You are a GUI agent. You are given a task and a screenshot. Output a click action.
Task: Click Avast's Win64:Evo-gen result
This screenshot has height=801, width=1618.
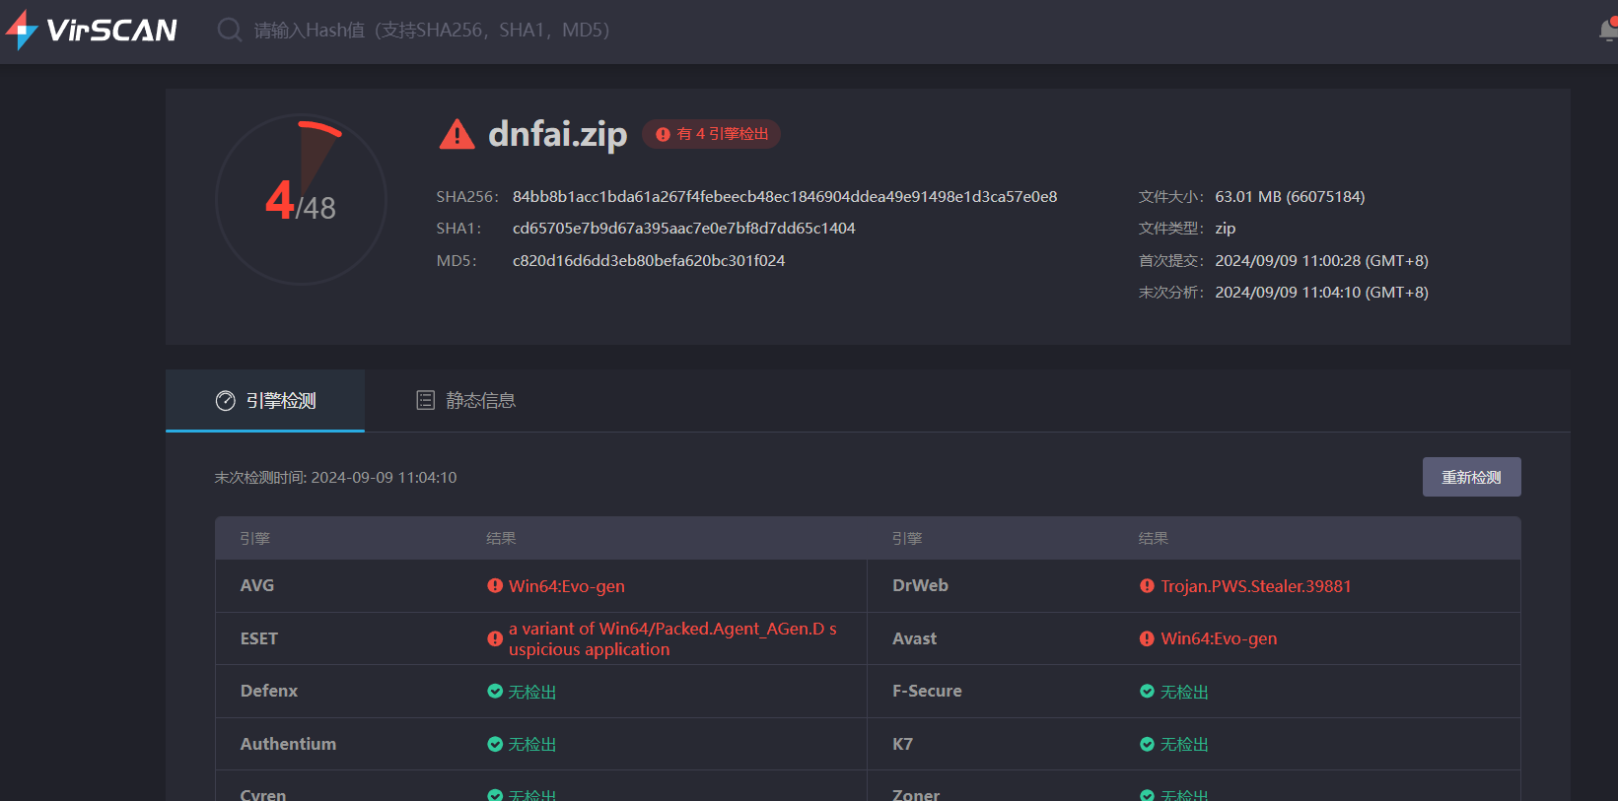[1219, 638]
